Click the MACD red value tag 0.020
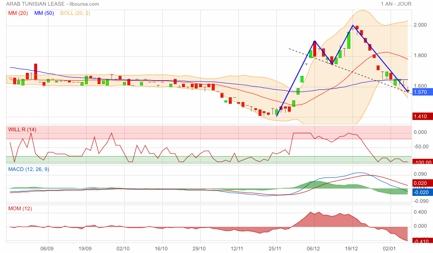 click(422, 183)
